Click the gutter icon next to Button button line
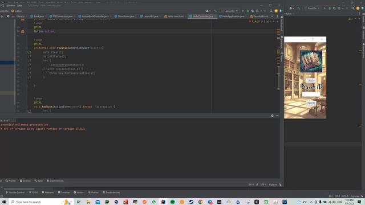Viewport: 365px width, 205px height. [23, 31]
